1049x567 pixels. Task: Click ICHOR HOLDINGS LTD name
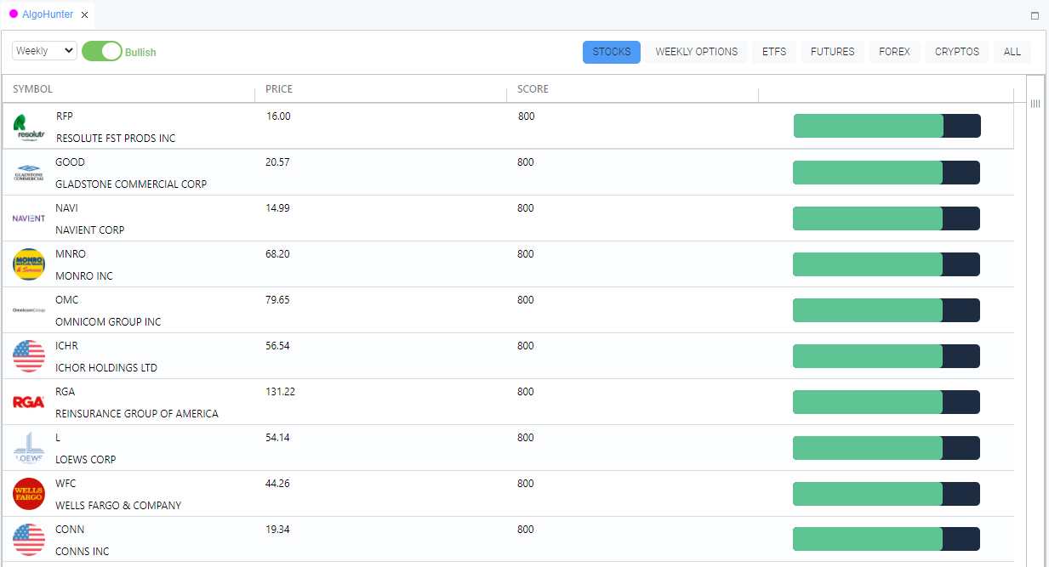(x=106, y=368)
